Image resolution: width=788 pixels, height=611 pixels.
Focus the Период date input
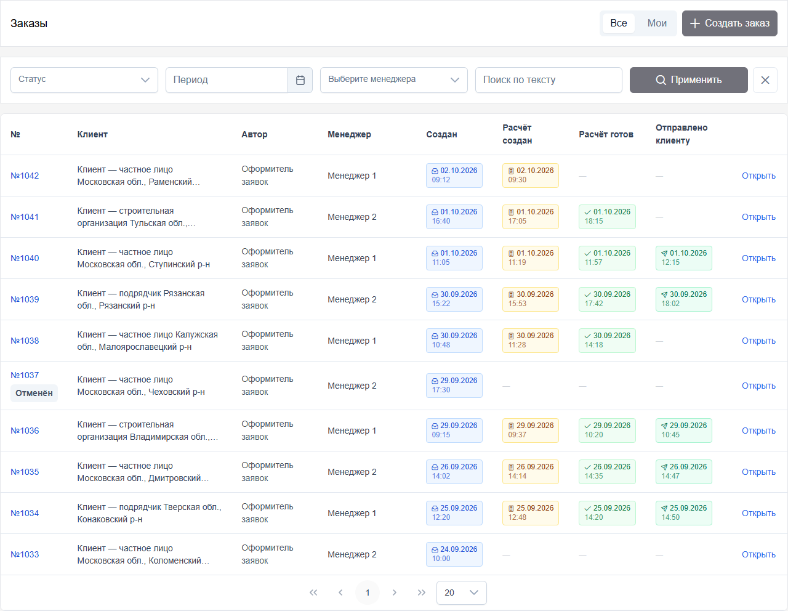pos(227,80)
